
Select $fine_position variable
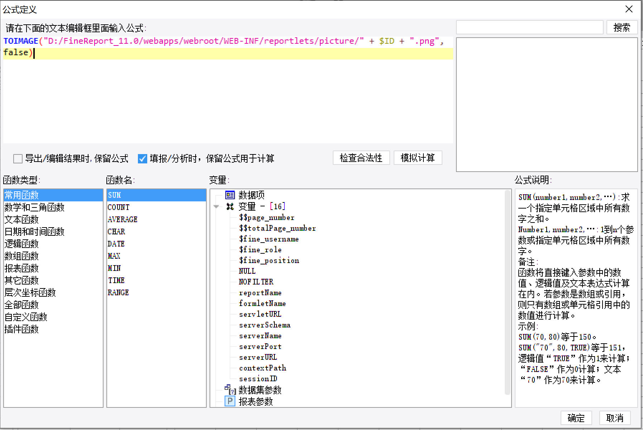[269, 261]
